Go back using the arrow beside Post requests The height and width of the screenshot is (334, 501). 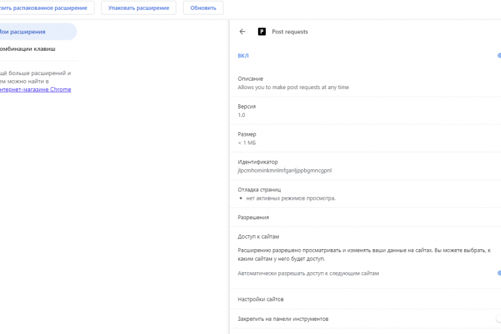[242, 31]
